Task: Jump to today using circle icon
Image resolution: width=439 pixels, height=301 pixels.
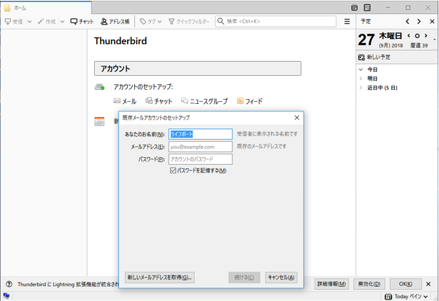Action: click(x=417, y=36)
